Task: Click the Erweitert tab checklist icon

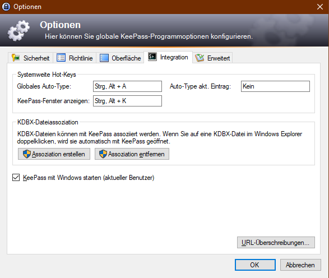Action: pyautogui.click(x=200, y=58)
